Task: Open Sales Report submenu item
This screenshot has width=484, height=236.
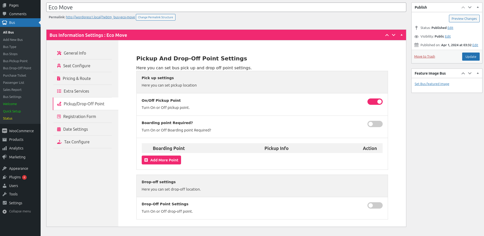Action: click(x=12, y=90)
